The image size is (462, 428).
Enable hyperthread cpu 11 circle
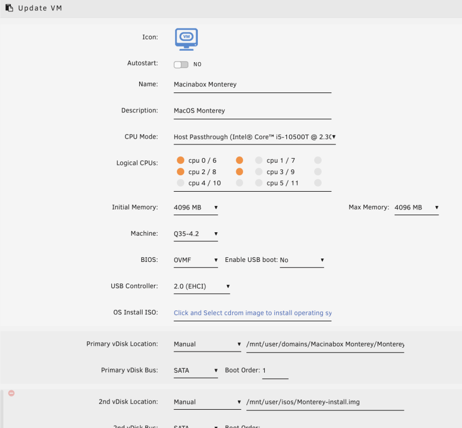coord(318,183)
